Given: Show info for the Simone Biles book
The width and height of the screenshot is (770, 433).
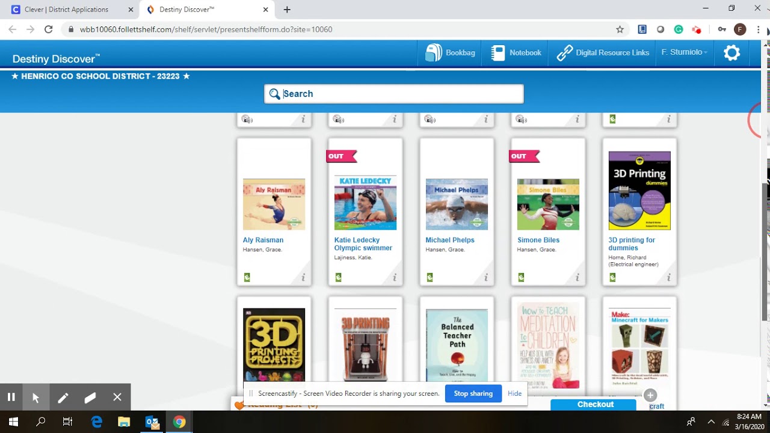Looking at the screenshot, I should tap(577, 277).
